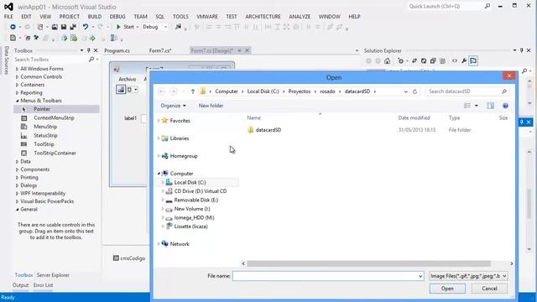Open the BUILD menu
Image resolution: width=537 pixels, height=302 pixels.
(x=95, y=17)
